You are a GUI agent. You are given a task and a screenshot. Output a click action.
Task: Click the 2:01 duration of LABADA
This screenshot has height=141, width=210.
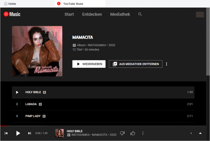pyautogui.click(x=190, y=104)
